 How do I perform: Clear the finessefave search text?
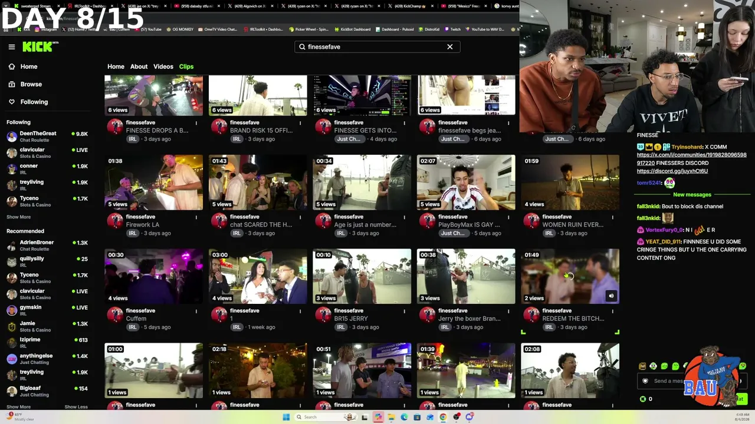pyautogui.click(x=450, y=47)
